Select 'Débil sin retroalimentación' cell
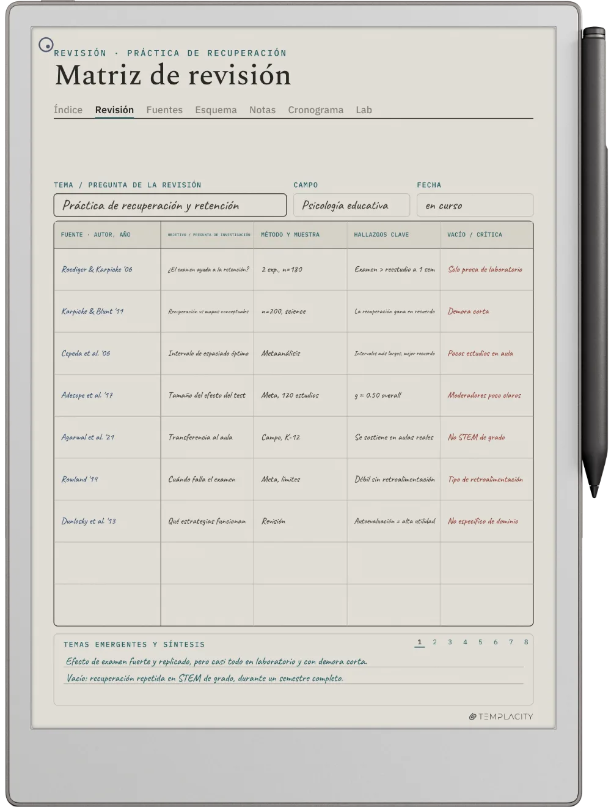Screen dimensions: 611x807 click(x=393, y=479)
